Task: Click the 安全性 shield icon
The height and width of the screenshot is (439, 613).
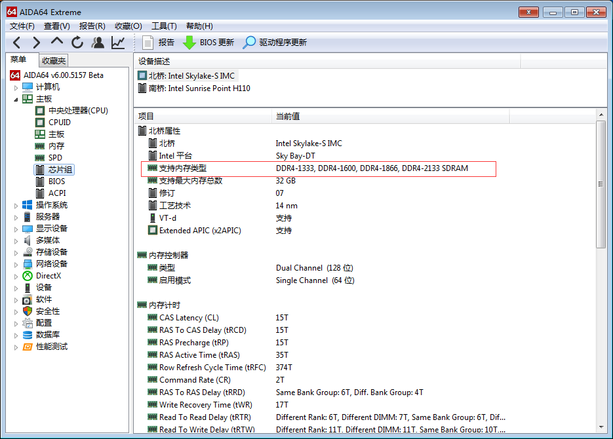Action: (x=28, y=311)
